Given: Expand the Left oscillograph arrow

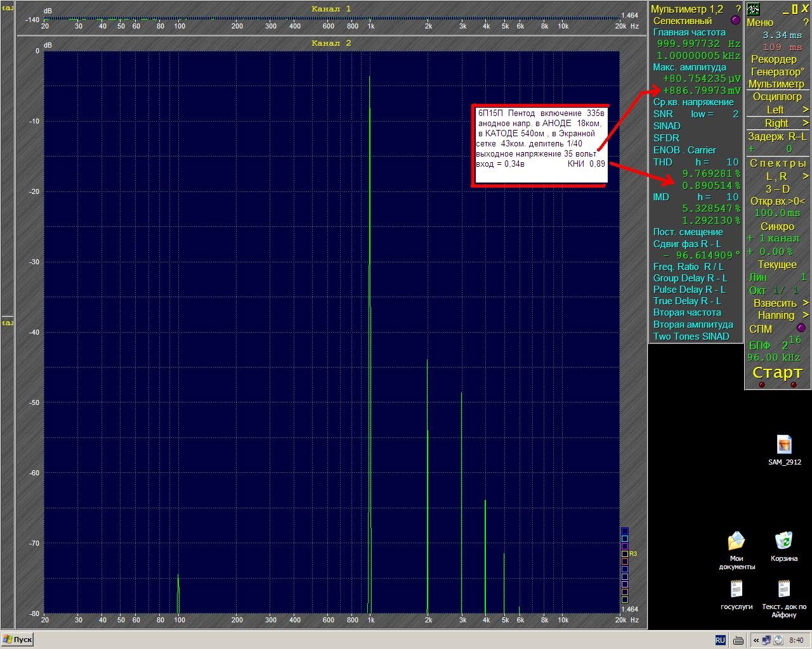Looking at the screenshot, I should [806, 110].
